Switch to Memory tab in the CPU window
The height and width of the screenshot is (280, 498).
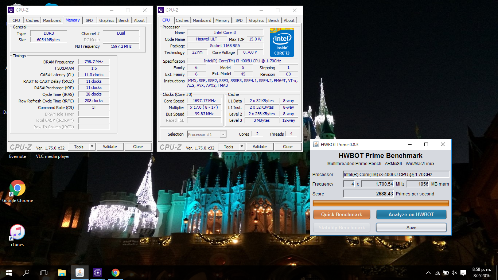point(222,20)
